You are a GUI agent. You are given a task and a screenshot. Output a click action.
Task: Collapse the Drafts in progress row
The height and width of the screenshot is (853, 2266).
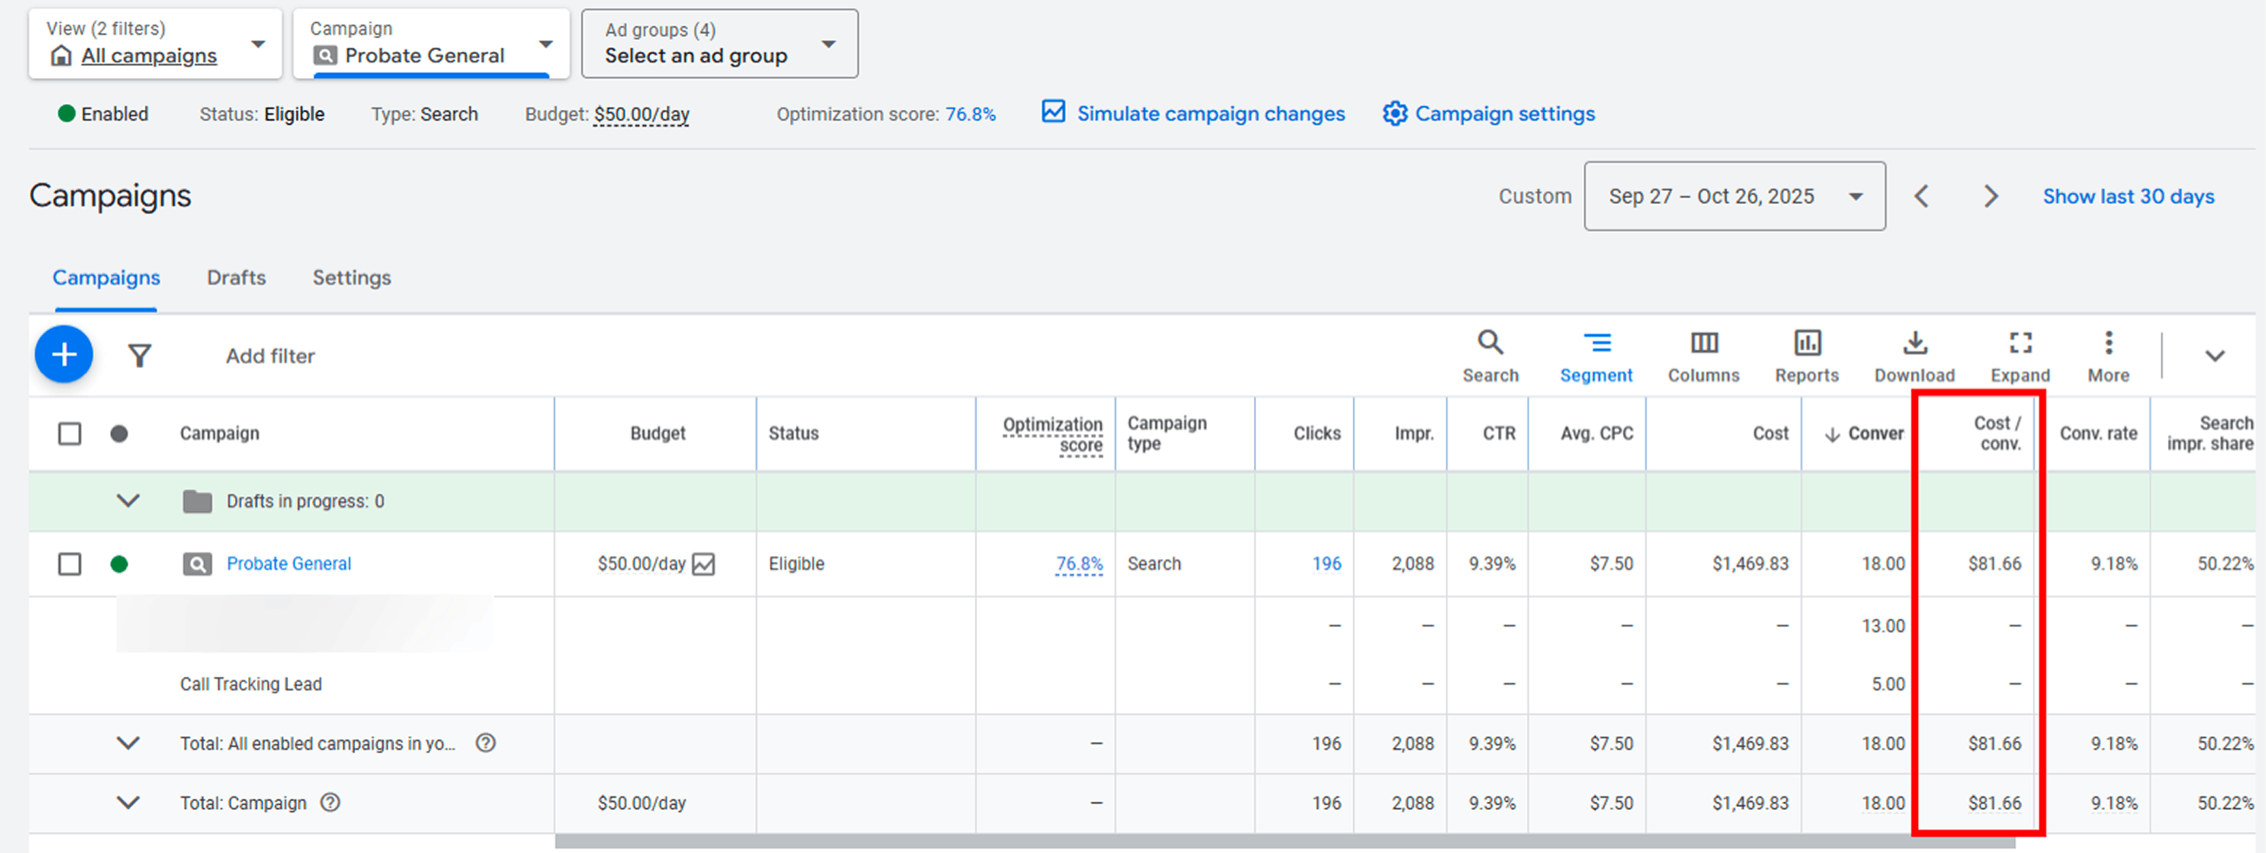coord(128,501)
